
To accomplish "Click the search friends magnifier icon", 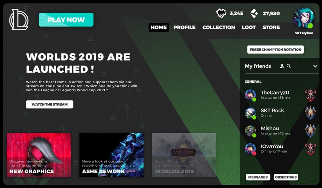I will pyautogui.click(x=289, y=66).
